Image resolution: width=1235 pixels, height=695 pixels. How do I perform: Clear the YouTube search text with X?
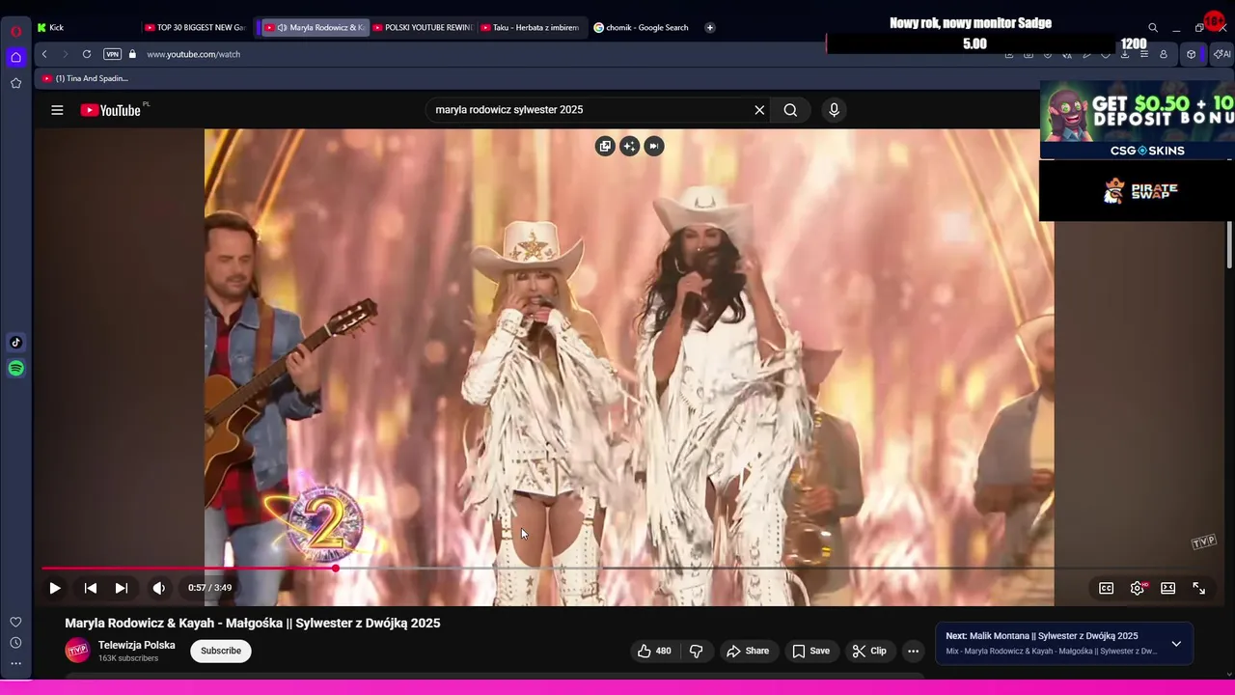(x=759, y=110)
